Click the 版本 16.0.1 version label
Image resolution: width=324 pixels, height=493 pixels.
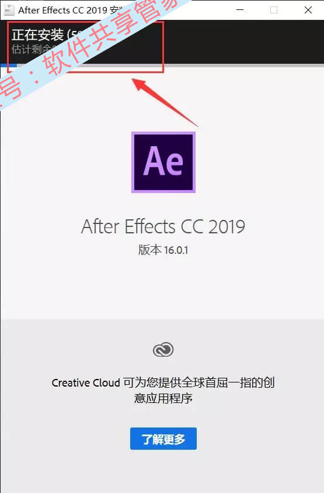pos(163,250)
